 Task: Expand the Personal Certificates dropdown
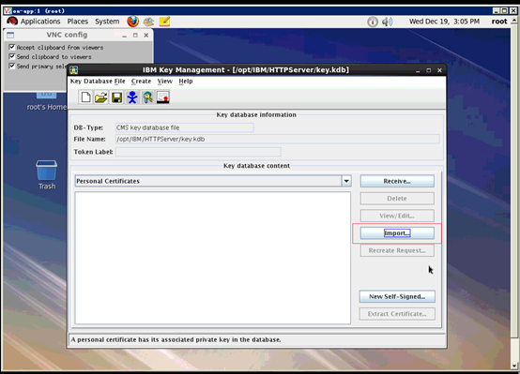[x=346, y=181]
